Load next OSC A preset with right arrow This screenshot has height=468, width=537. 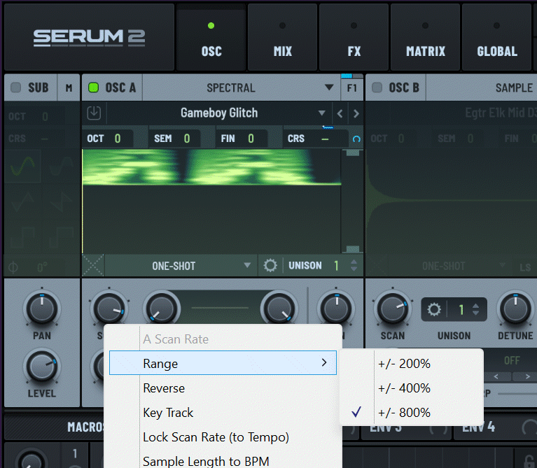pyautogui.click(x=356, y=113)
